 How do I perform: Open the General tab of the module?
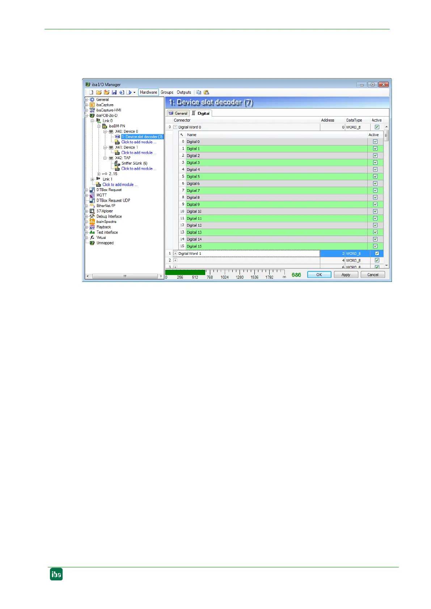click(178, 113)
